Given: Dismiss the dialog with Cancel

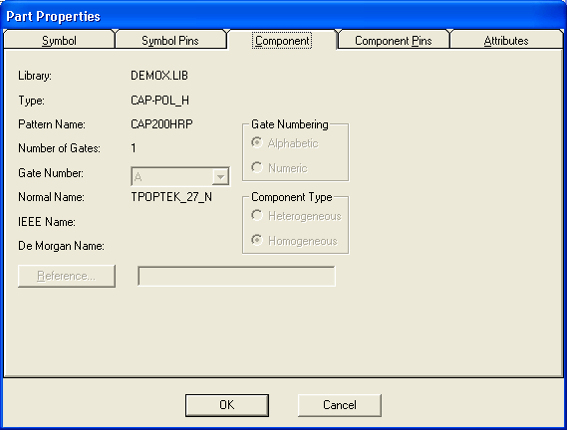Looking at the screenshot, I should pos(340,405).
